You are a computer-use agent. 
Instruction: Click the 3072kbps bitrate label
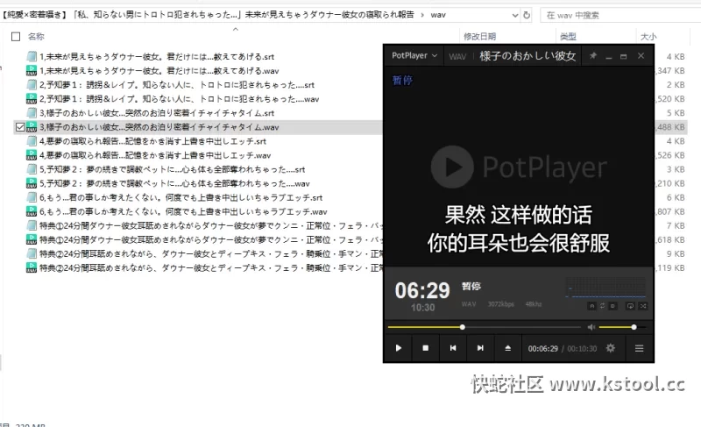coord(500,304)
